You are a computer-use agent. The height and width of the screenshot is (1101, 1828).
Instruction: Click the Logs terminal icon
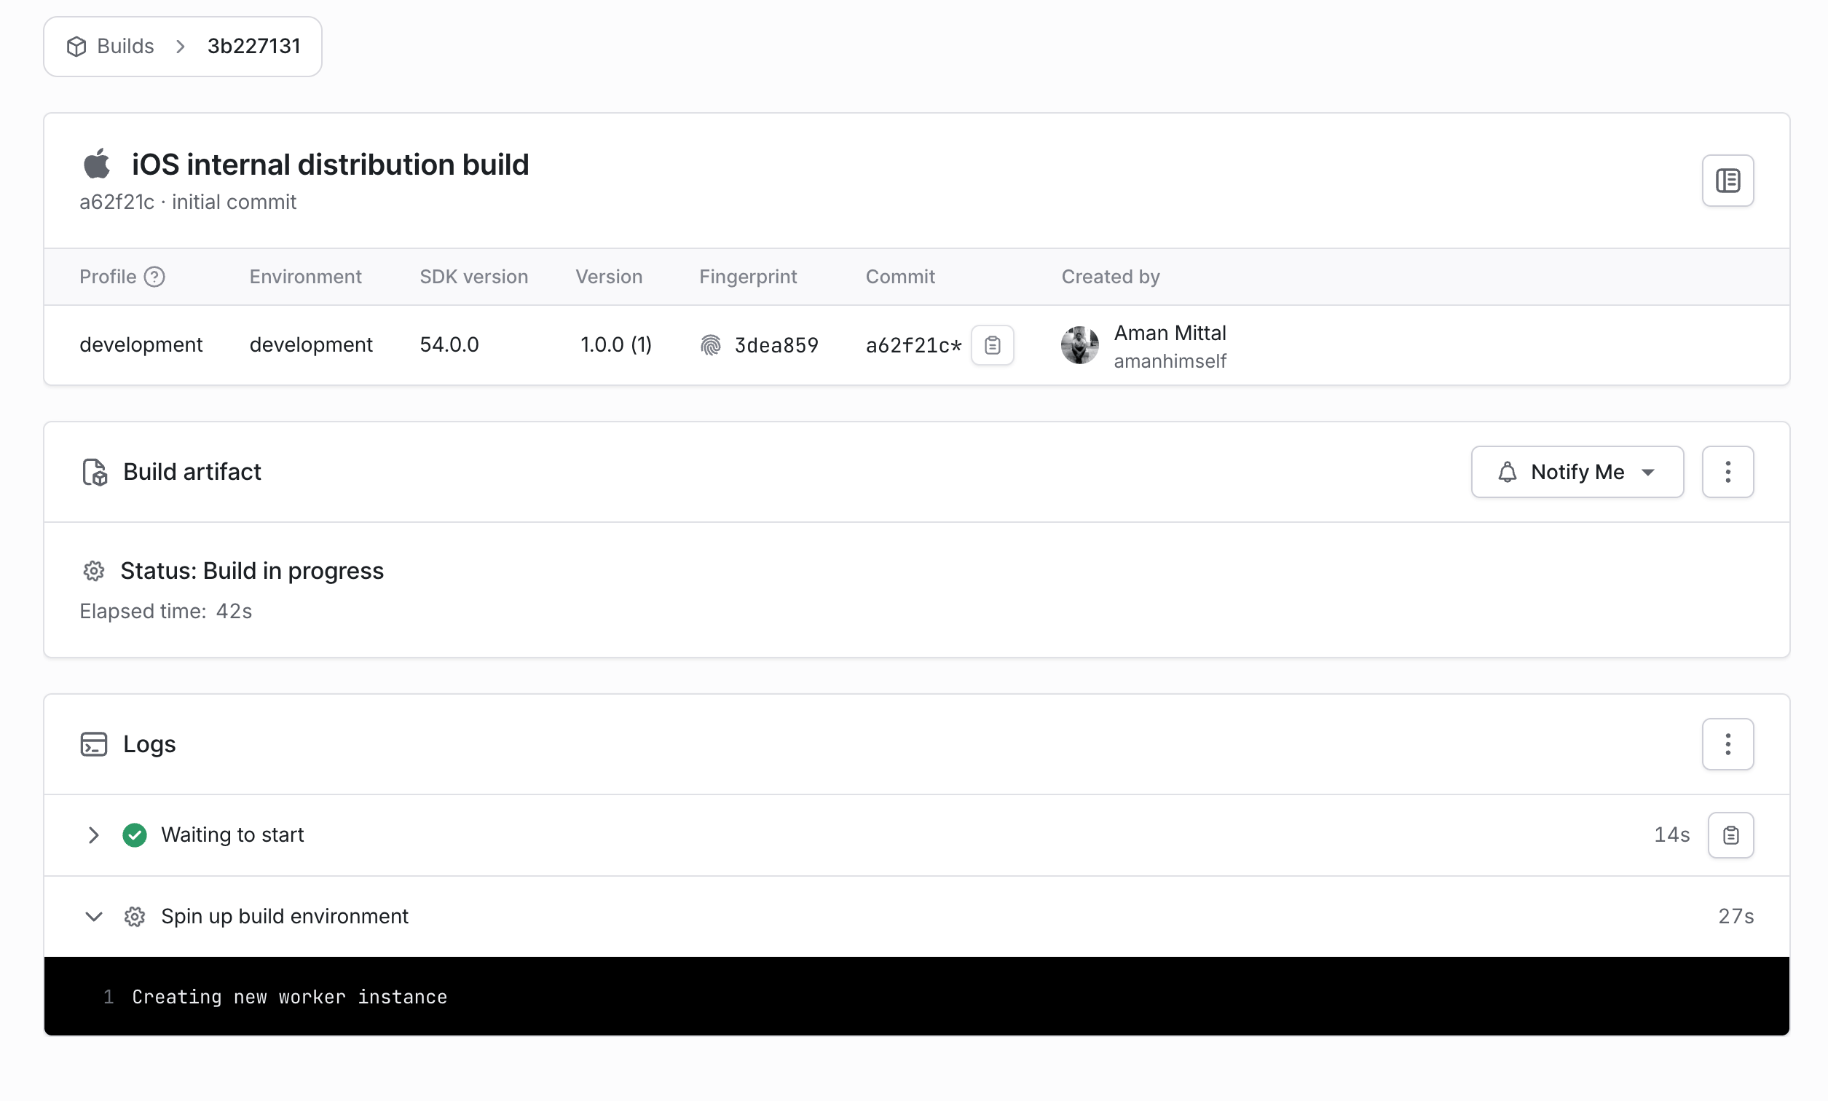pos(93,744)
